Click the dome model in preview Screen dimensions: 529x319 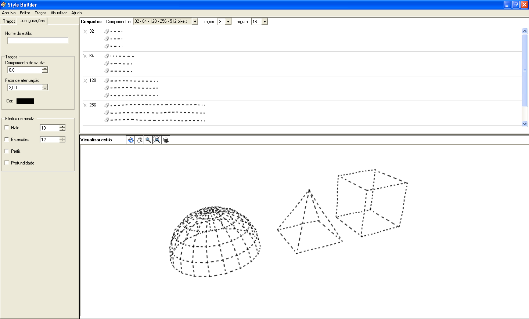point(215,242)
